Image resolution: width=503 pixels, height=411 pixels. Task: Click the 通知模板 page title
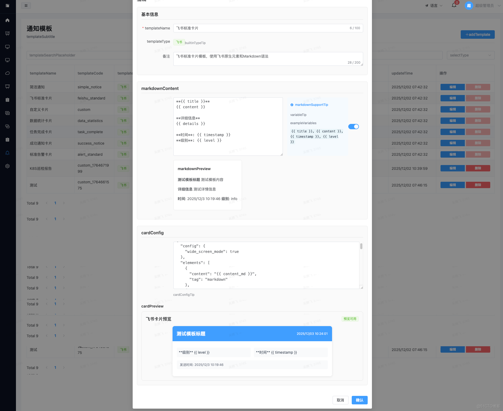pos(39,28)
